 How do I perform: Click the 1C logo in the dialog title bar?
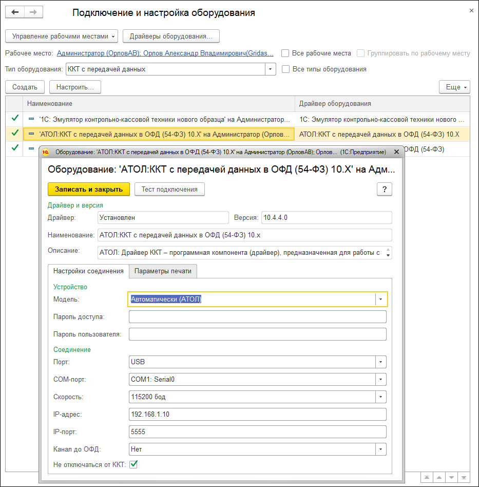[x=46, y=152]
